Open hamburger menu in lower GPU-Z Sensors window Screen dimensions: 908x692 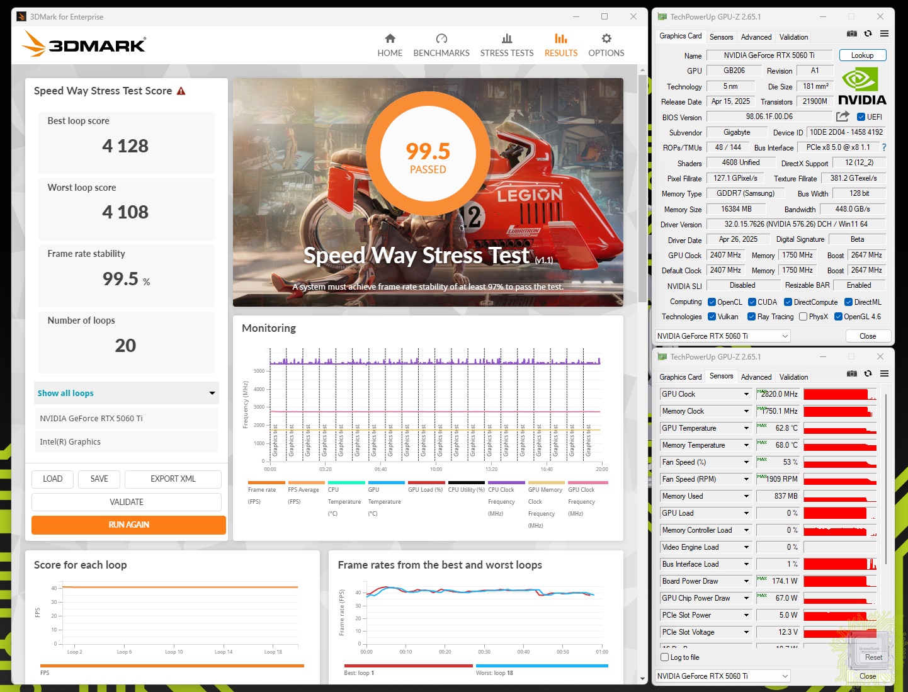coord(884,374)
